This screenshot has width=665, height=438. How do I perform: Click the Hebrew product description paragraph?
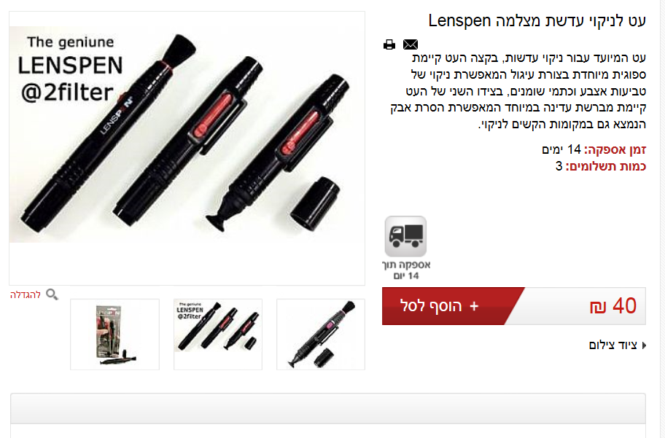518,91
